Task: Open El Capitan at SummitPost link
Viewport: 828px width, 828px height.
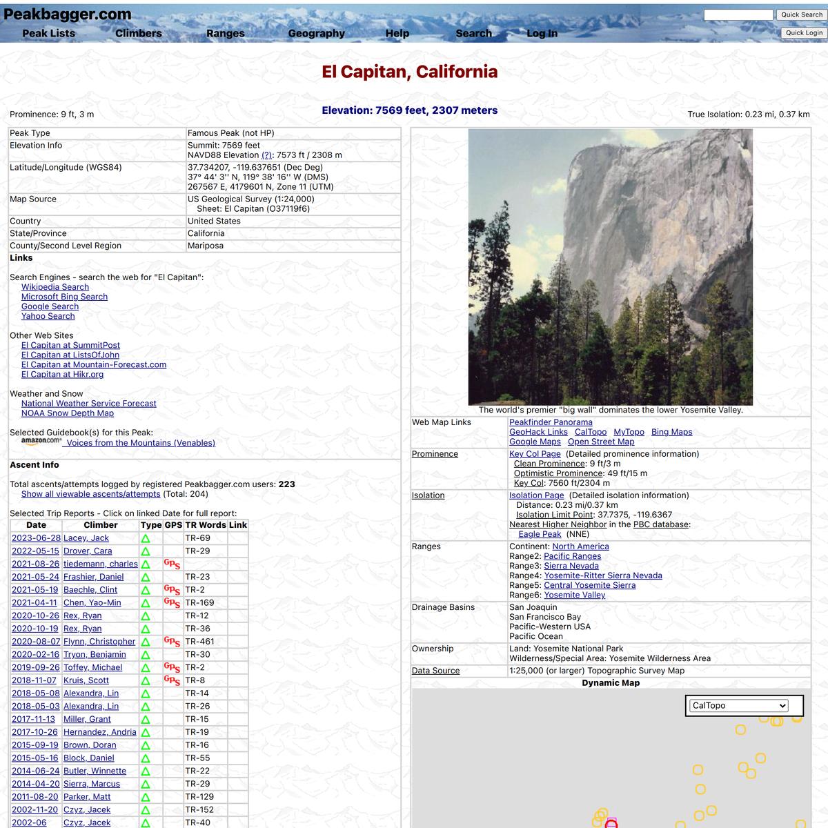Action: [70, 345]
